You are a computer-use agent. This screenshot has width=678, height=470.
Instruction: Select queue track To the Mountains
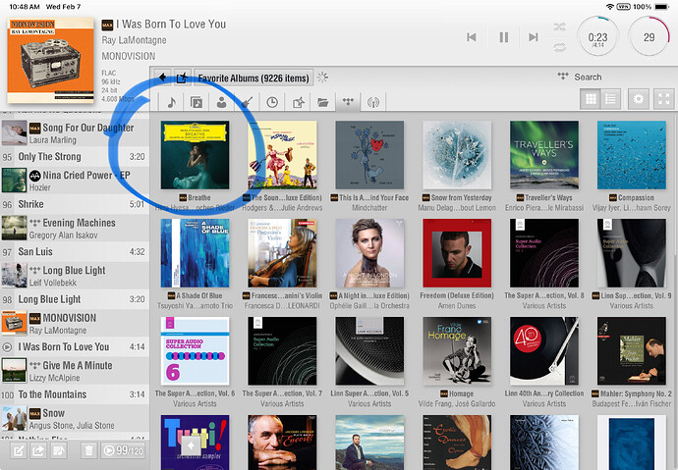[x=75, y=394]
